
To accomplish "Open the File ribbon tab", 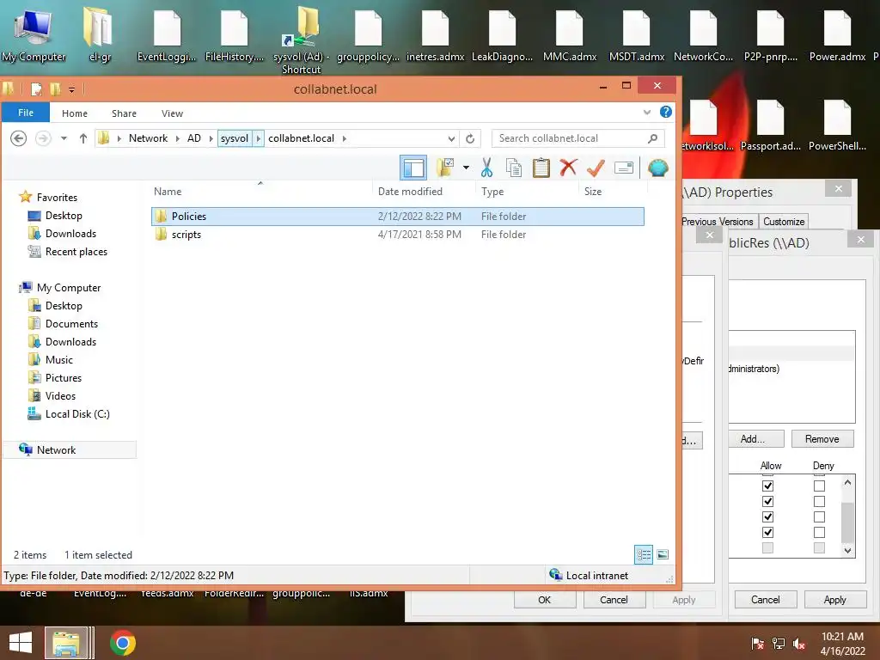I will point(25,113).
